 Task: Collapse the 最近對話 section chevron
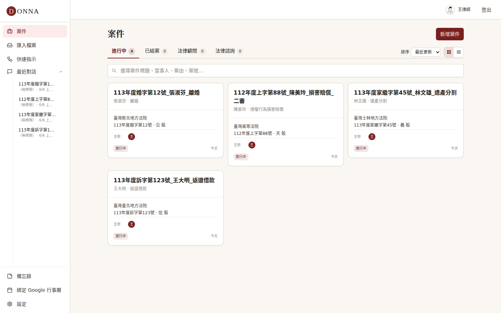tap(61, 72)
